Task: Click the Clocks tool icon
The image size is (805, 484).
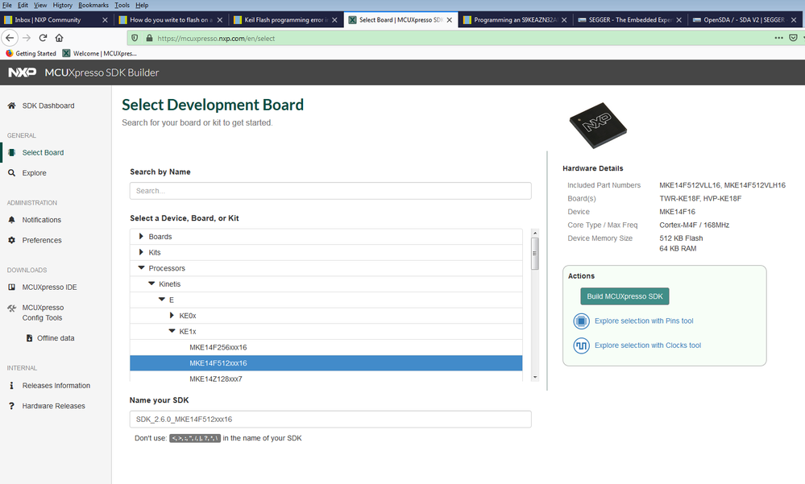Action: pos(581,345)
